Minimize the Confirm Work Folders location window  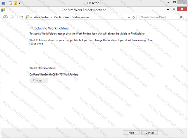pyautogui.click(x=168, y=9)
